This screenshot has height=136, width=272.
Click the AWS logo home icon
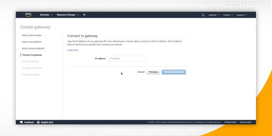(x=28, y=15)
